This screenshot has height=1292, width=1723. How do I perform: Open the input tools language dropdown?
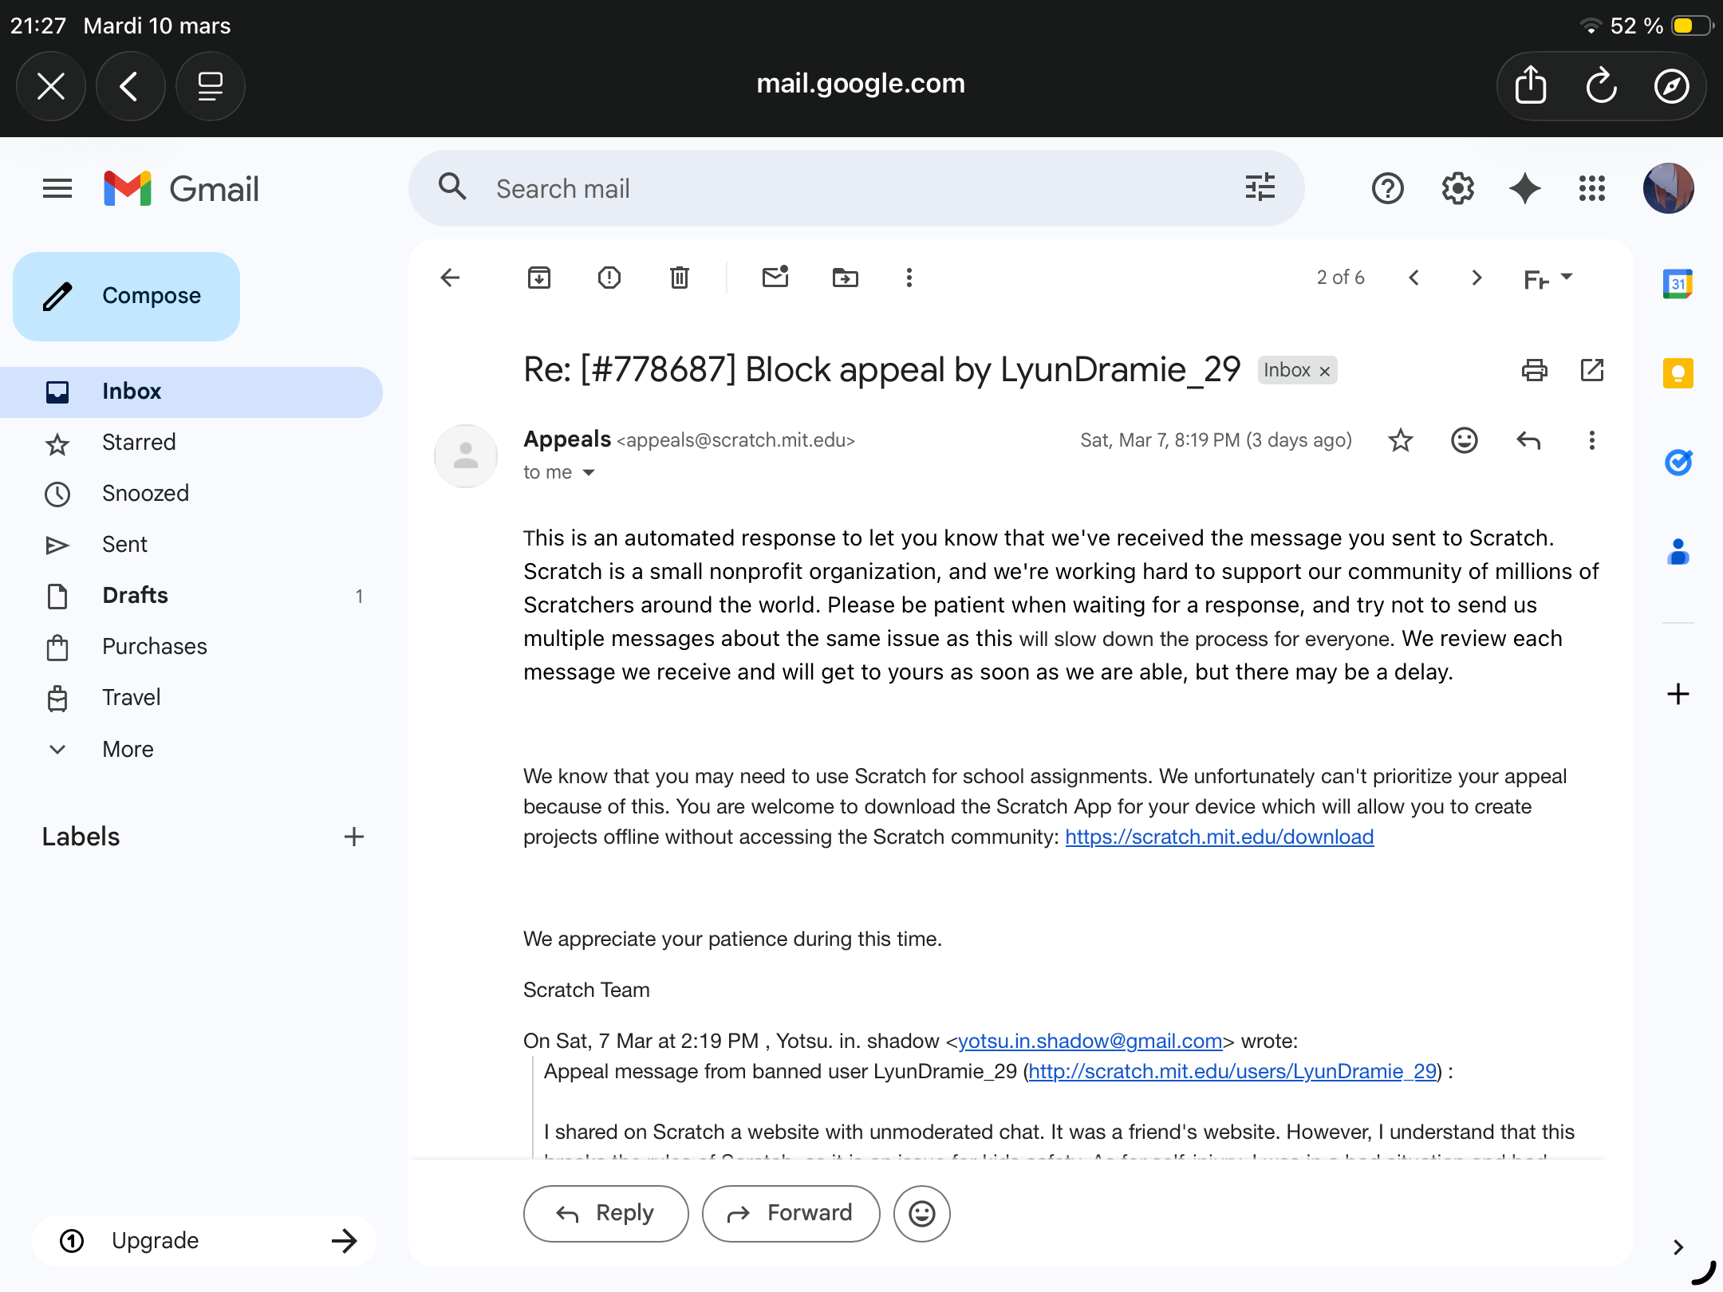pos(1567,278)
